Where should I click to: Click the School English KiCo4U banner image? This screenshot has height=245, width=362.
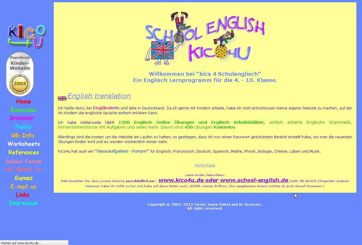(x=205, y=38)
